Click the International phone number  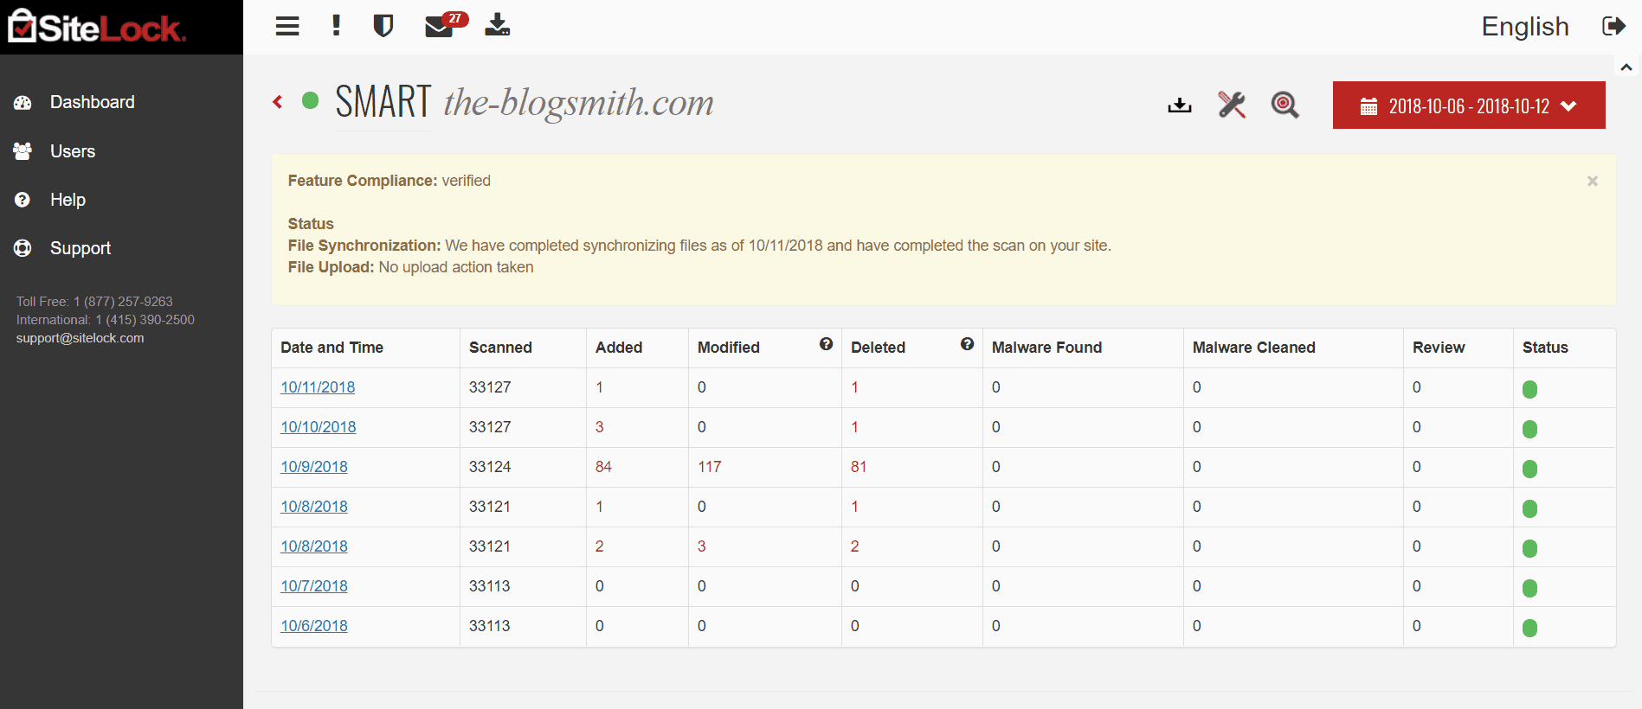coord(145,320)
